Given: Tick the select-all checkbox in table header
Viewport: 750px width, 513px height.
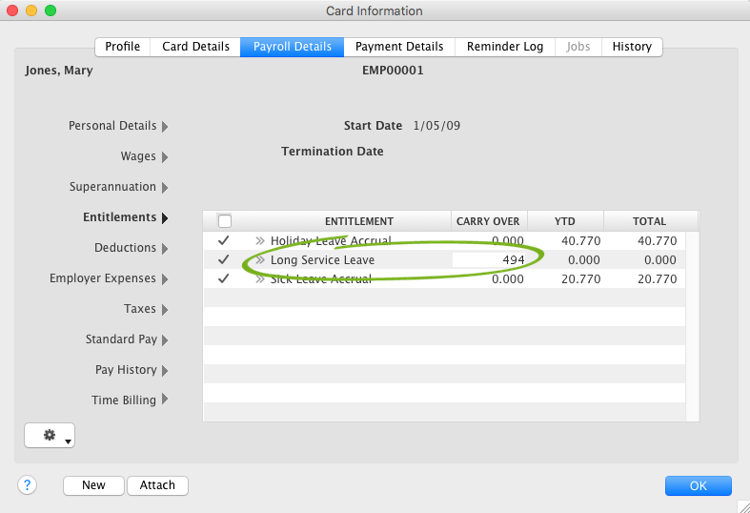Looking at the screenshot, I should click(x=225, y=221).
